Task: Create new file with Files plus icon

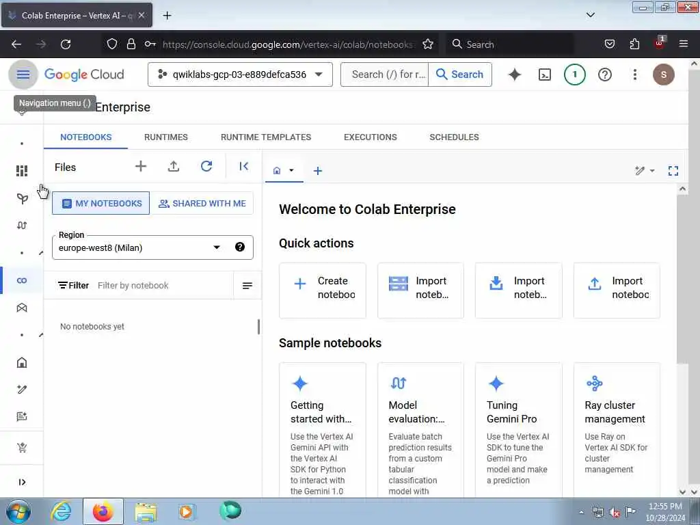Action: 141,167
